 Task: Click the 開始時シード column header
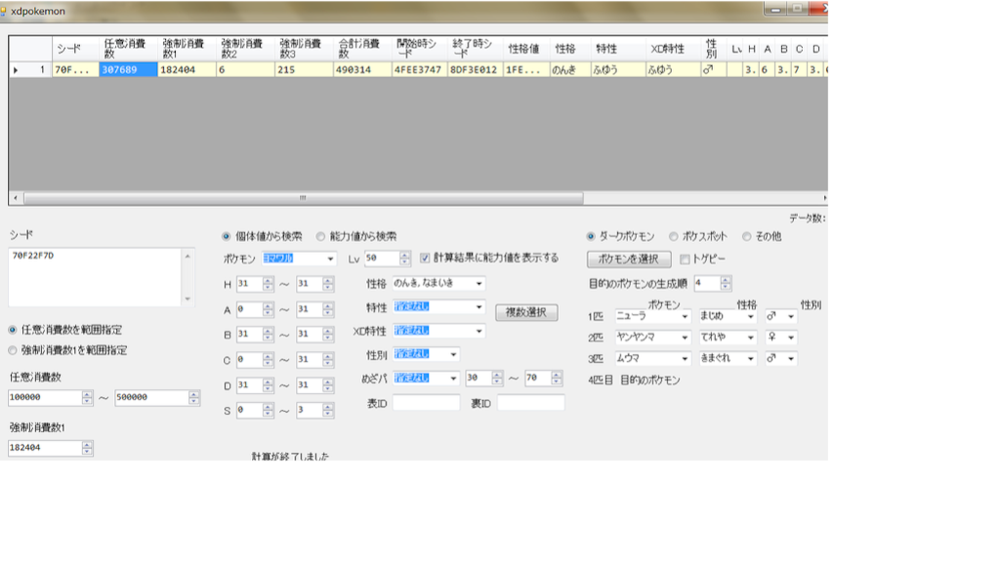pyautogui.click(x=420, y=49)
